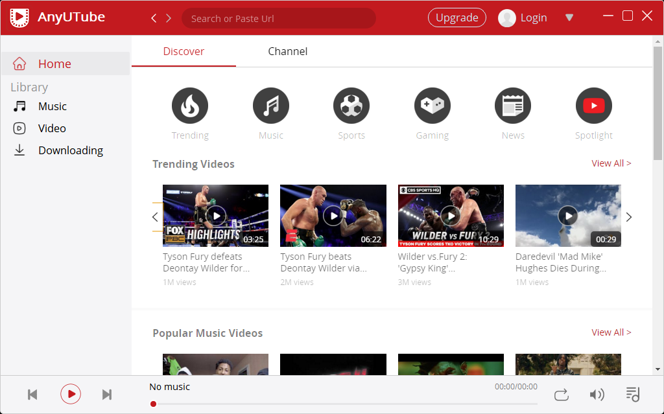Click the Popular Music Videos heading
664x414 pixels.
click(x=207, y=333)
